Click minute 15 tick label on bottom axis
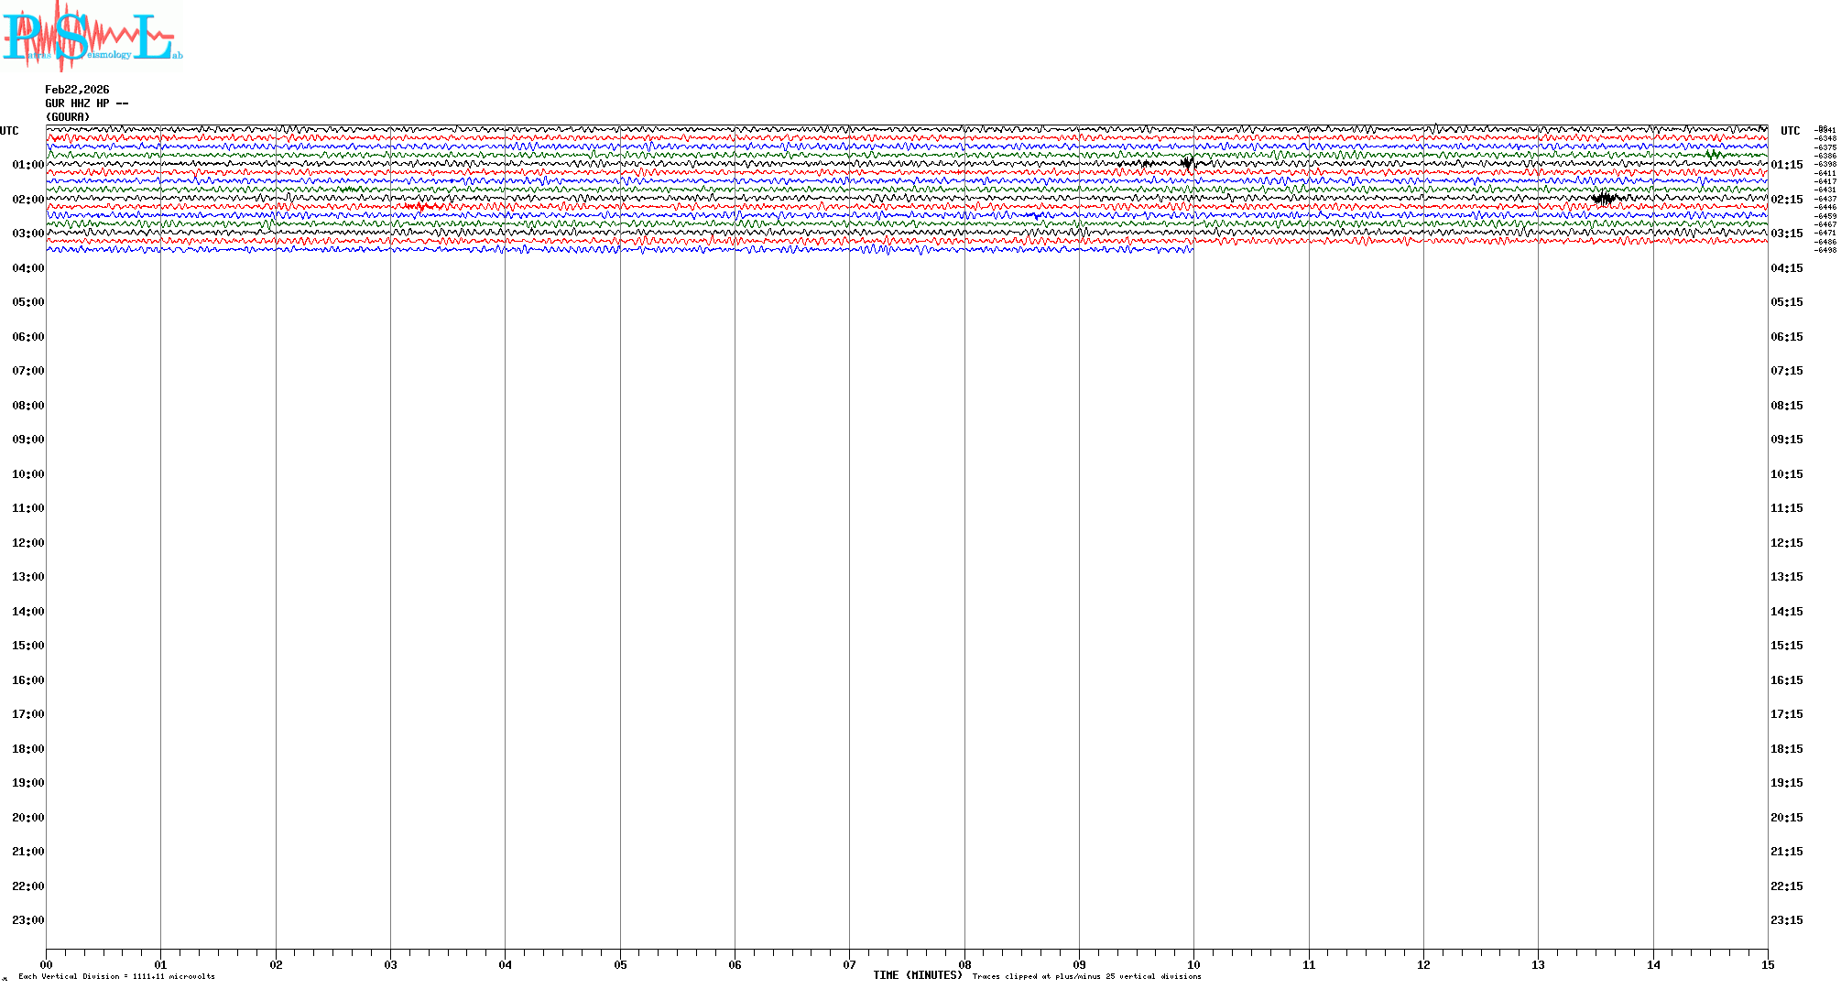The width and height of the screenshot is (1841, 989). pos(1767,965)
